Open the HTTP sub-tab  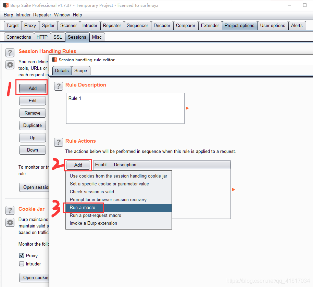pos(42,37)
